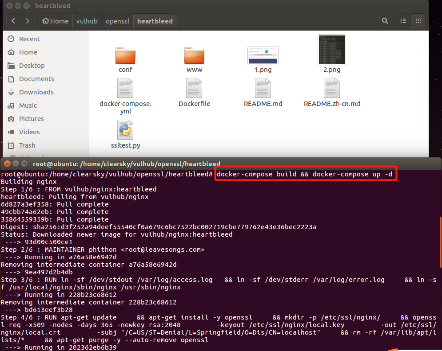
Task: Select the 2.png thumbnail
Action: pyautogui.click(x=332, y=50)
